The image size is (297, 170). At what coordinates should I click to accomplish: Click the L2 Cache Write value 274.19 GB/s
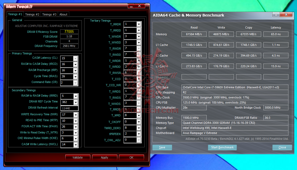pyautogui.click(x=221, y=56)
